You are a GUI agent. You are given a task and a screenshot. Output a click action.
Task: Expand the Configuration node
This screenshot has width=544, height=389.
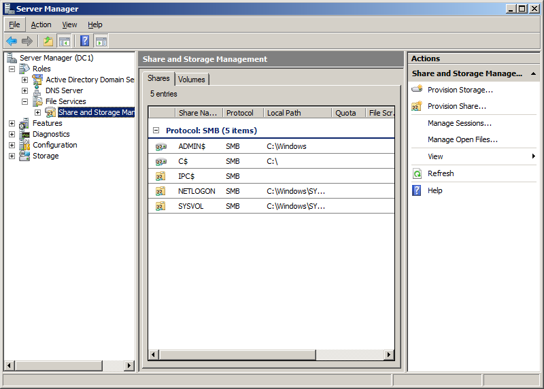coord(12,145)
